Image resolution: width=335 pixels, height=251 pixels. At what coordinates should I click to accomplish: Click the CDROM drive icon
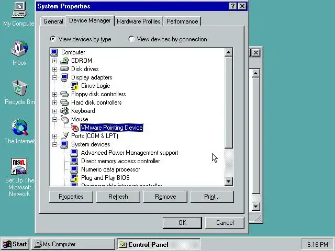[x=64, y=61]
